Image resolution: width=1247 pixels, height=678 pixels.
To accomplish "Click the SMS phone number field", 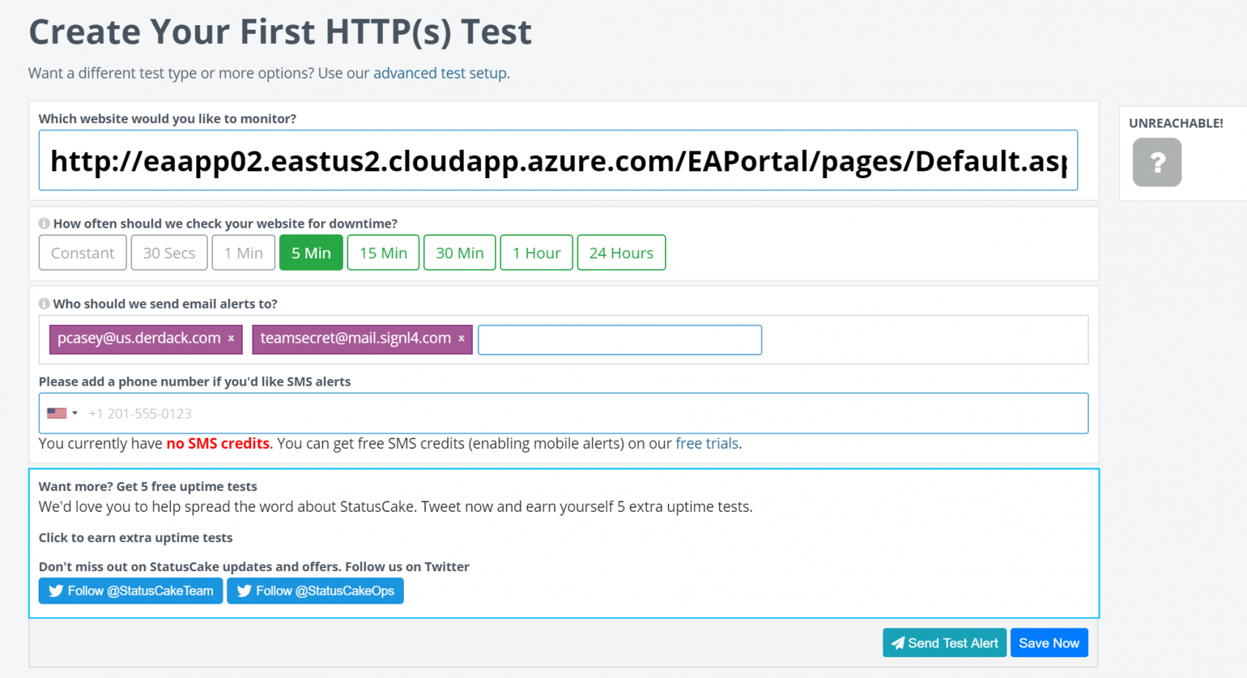I will (x=563, y=413).
